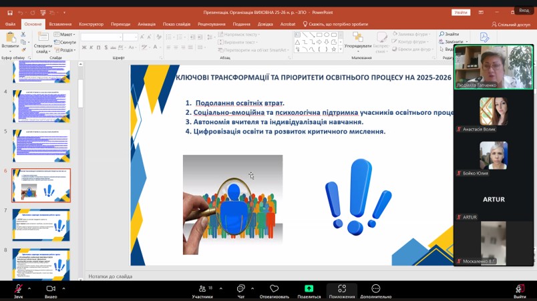The height and width of the screenshot is (301, 537).
Task: Unmute the microphone with the Звук button
Action: coord(18,288)
